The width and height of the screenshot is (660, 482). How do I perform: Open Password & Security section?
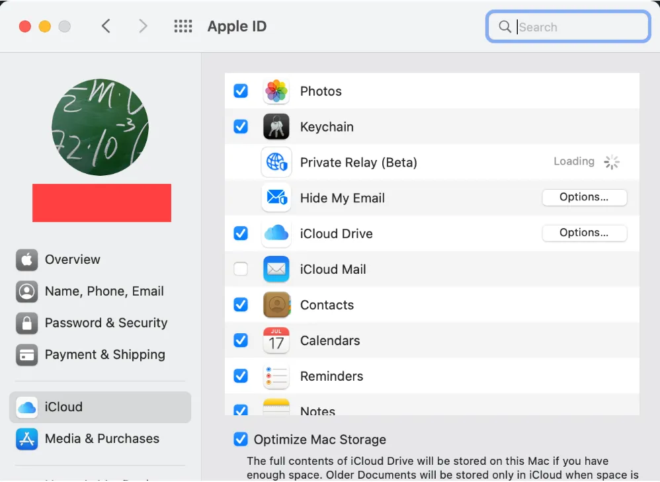tap(100, 323)
